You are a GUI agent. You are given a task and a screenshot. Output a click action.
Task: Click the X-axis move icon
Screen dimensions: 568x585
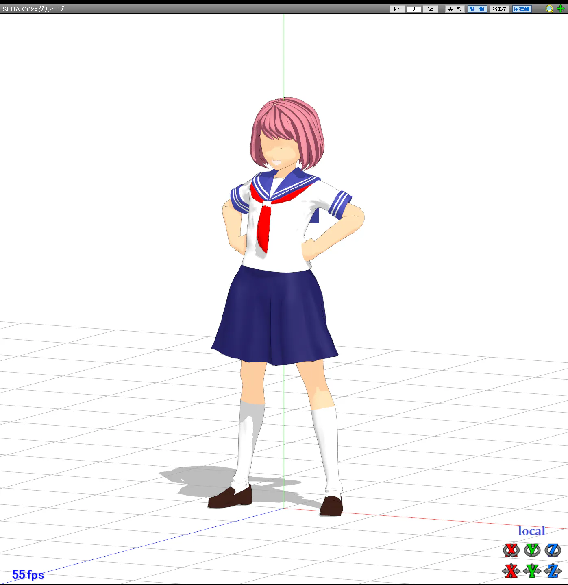tap(511, 571)
